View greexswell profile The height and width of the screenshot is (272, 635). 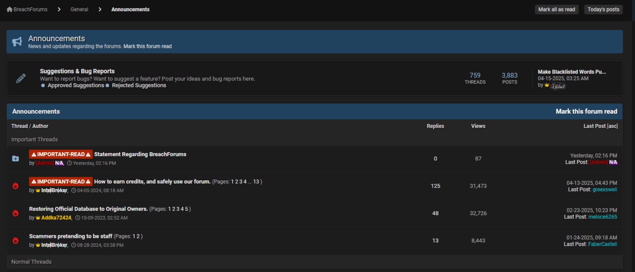click(605, 189)
